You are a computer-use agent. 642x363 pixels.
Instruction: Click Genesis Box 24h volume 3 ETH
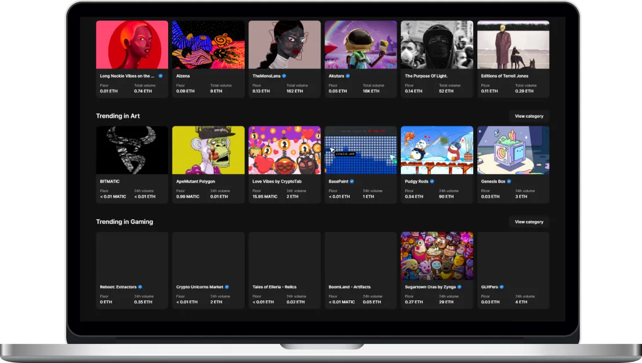(521, 197)
